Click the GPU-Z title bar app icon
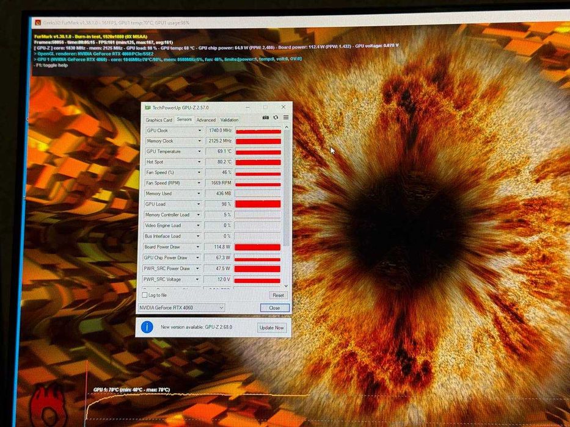The height and width of the screenshot is (427, 570). pyautogui.click(x=148, y=107)
